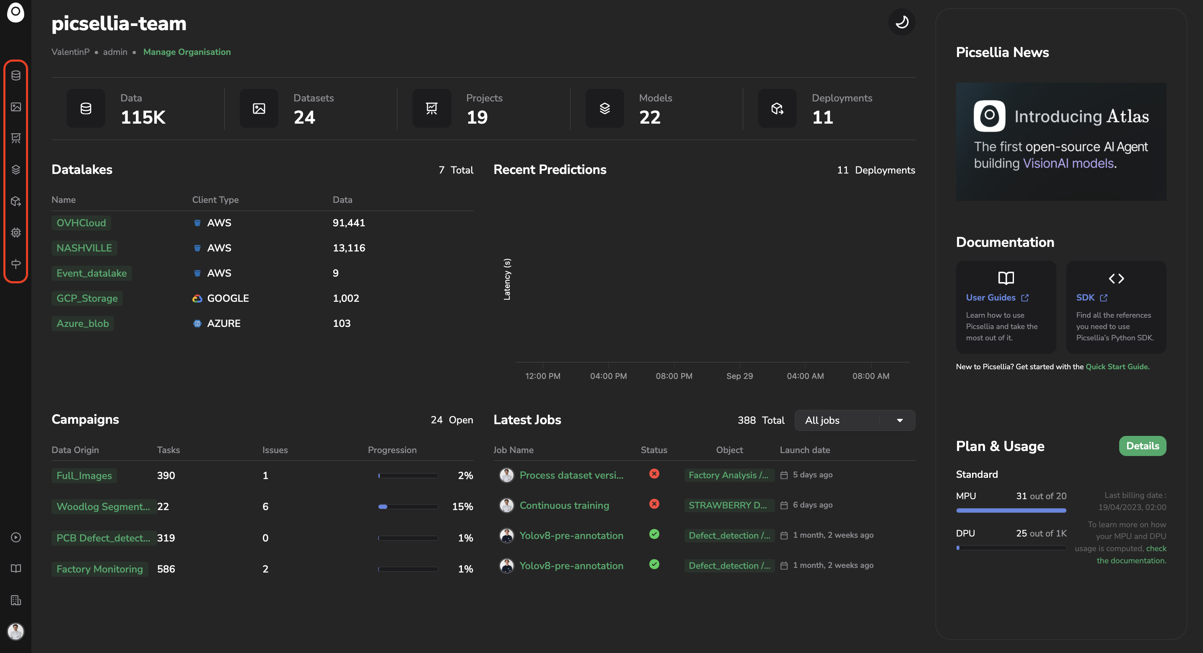Image resolution: width=1203 pixels, height=653 pixels.
Task: Open the Deployments cube icon in the sidebar
Action: (16, 201)
